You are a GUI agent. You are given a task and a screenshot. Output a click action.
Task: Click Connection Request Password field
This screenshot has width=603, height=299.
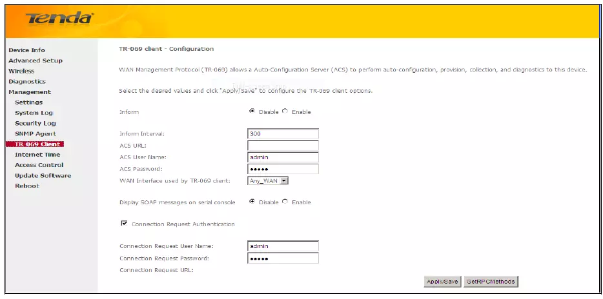pos(283,258)
